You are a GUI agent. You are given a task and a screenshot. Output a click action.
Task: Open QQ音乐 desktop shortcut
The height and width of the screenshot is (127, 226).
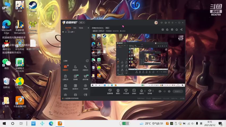[x=20, y=83]
